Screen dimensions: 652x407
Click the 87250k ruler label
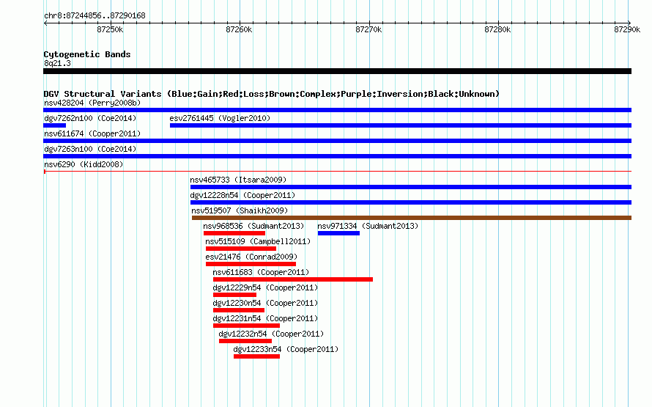[x=110, y=29]
